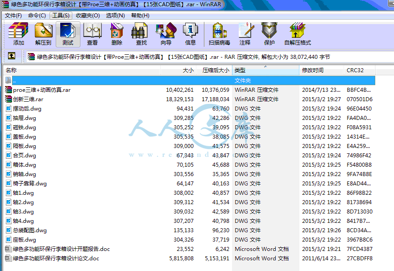394x271 pixels.
Task: Launch the 向导 (Wizard) tool
Action: (166, 34)
